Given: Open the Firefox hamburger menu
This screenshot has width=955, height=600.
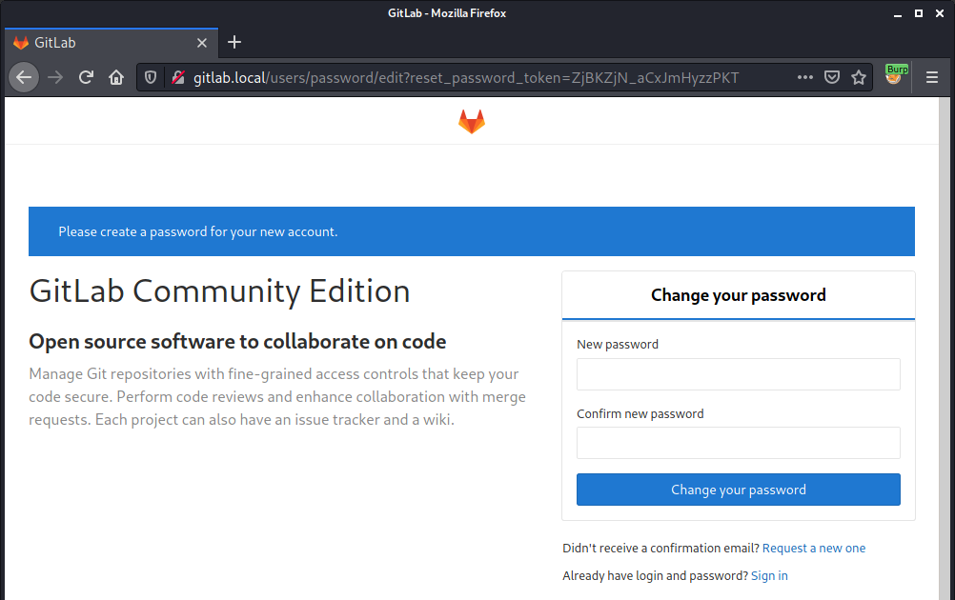Looking at the screenshot, I should pos(931,77).
